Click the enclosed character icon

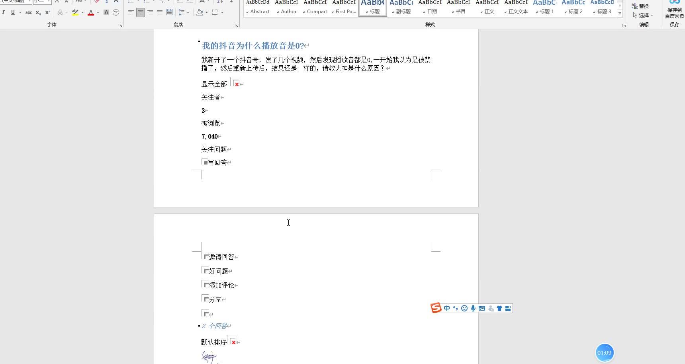pyautogui.click(x=116, y=12)
